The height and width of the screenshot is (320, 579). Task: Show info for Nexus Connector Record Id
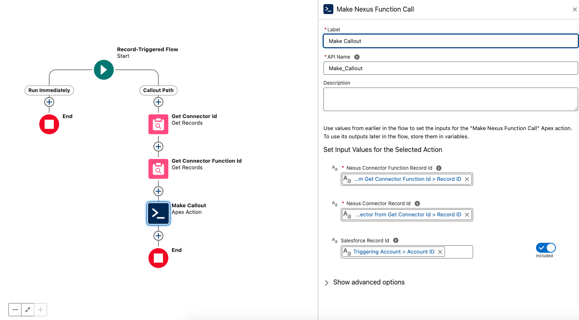(417, 204)
